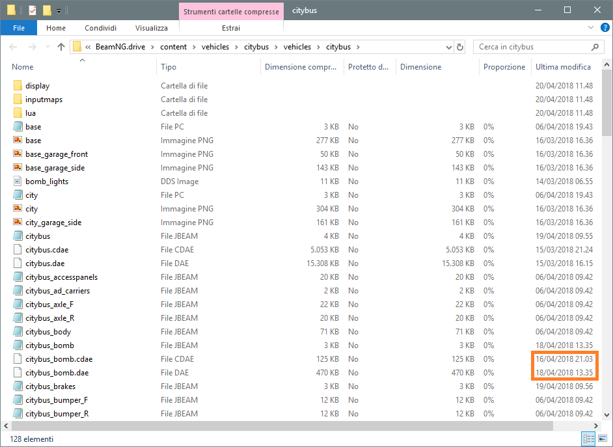Sort by Dimensione column header

click(437, 67)
